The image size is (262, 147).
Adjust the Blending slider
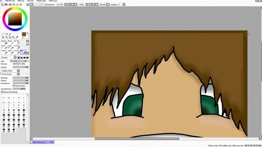tap(20, 78)
